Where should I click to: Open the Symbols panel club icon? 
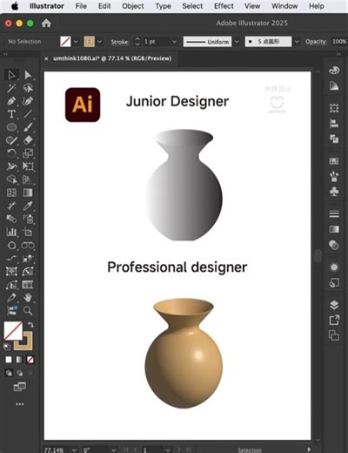[334, 192]
